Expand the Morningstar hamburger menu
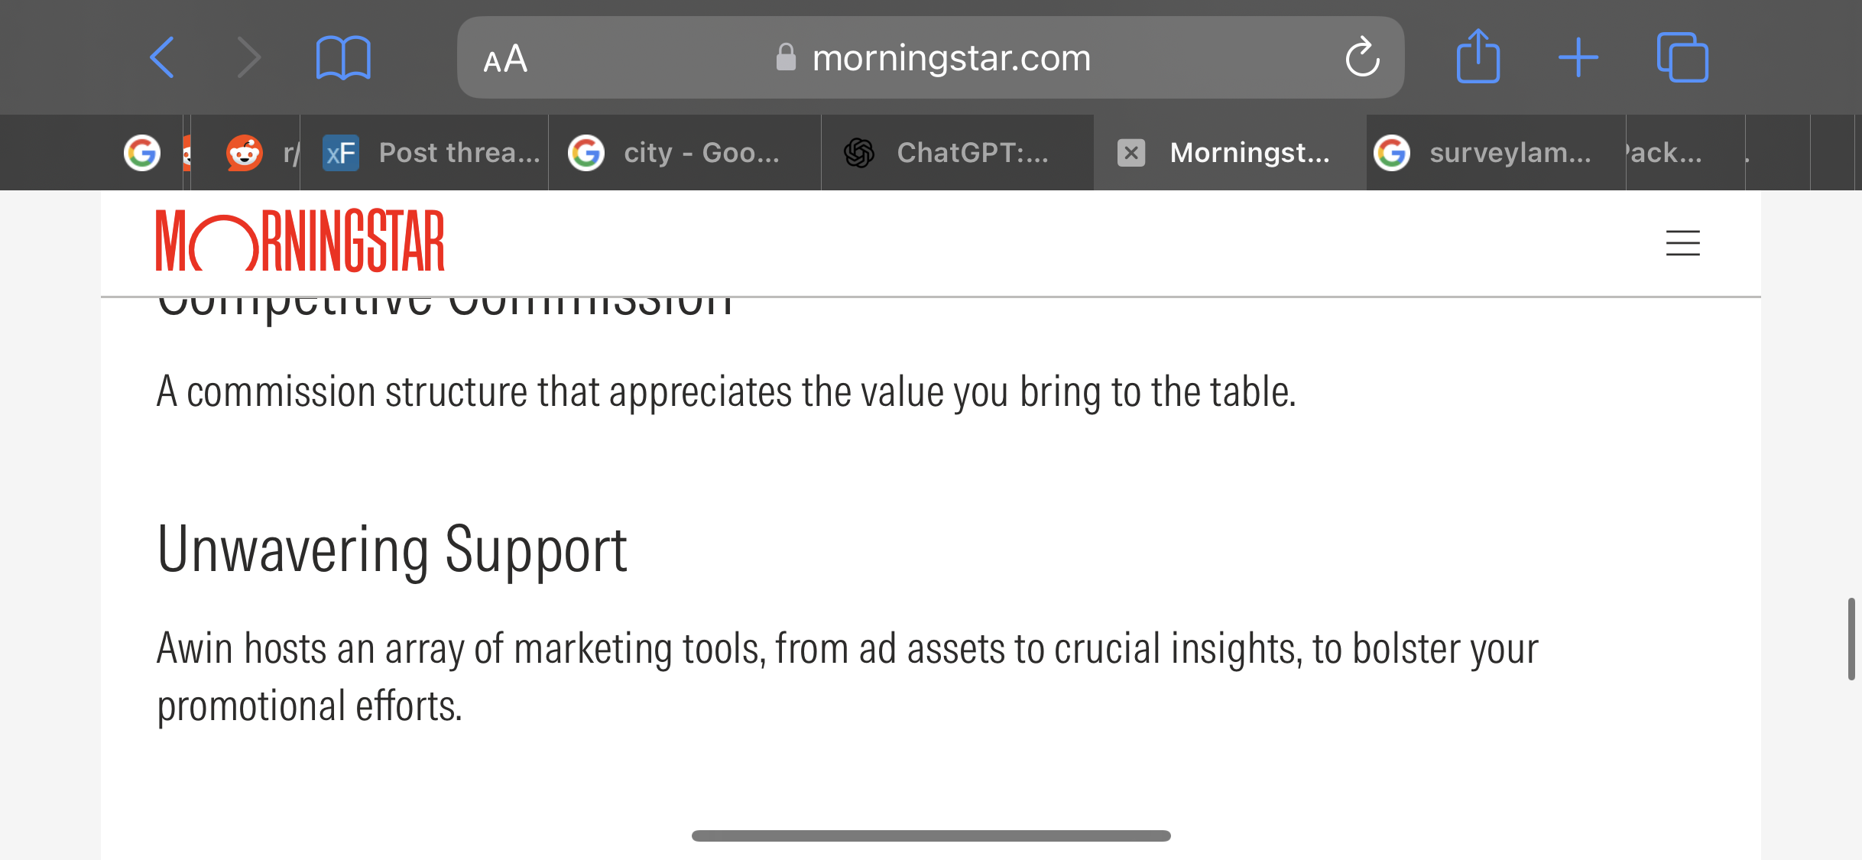The image size is (1862, 860). 1682,243
